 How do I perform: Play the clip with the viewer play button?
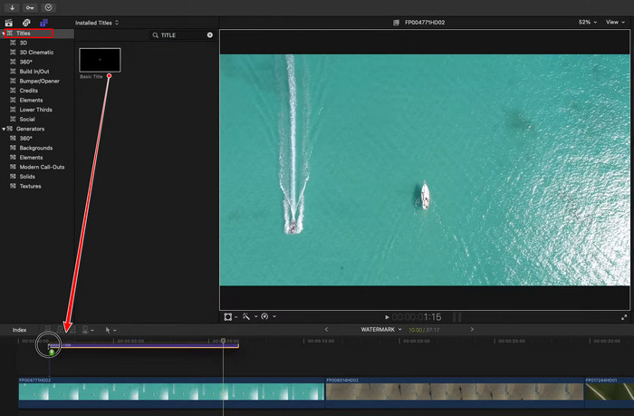(x=387, y=317)
